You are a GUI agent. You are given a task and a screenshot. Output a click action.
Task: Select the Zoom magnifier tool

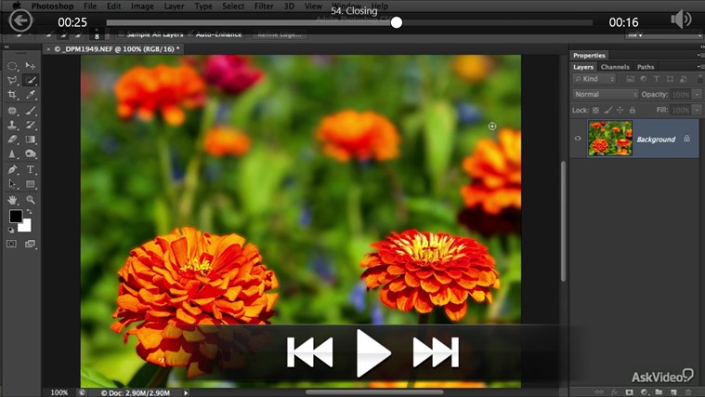tap(31, 200)
